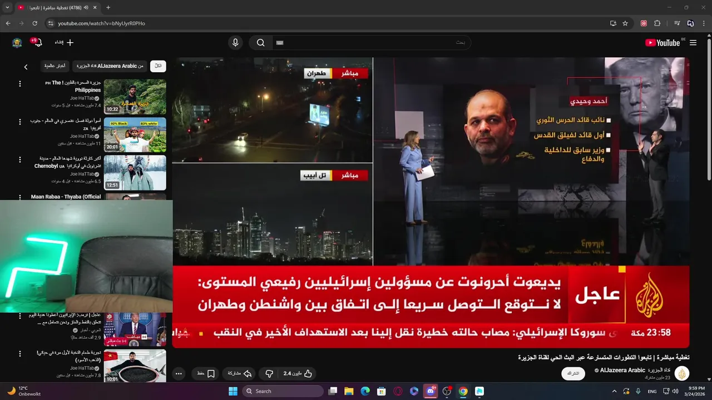Open options for the ترمب news video

[20, 315]
